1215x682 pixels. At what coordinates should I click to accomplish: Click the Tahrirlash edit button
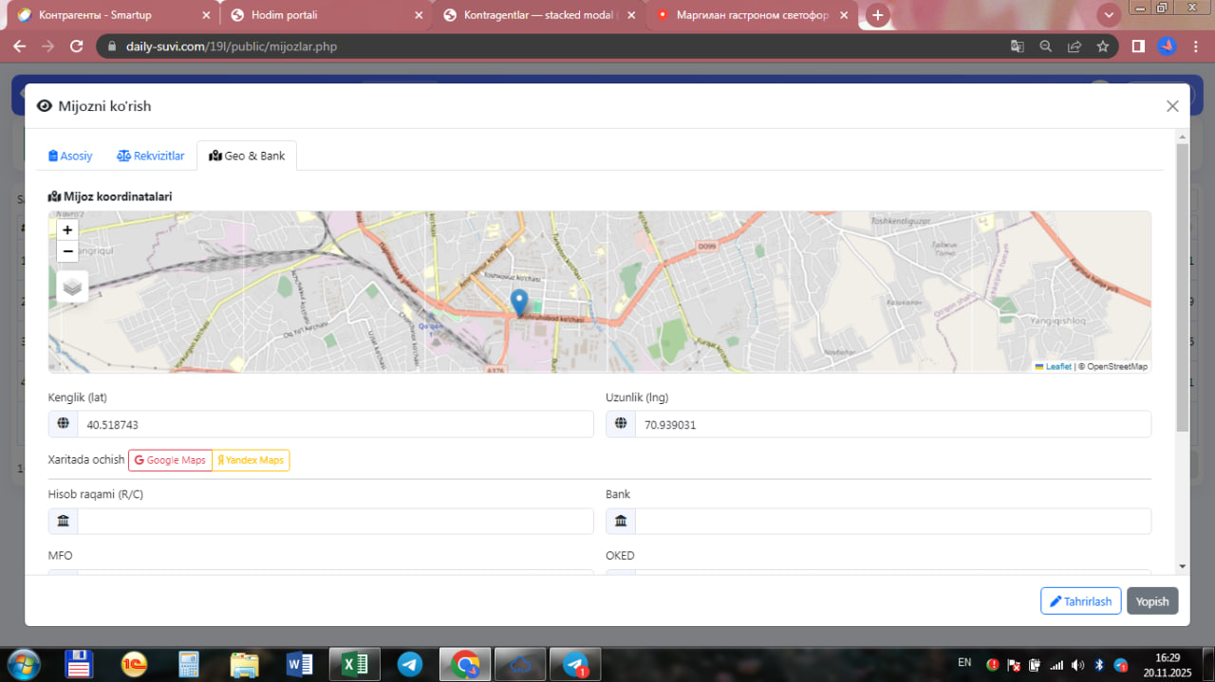(x=1080, y=601)
